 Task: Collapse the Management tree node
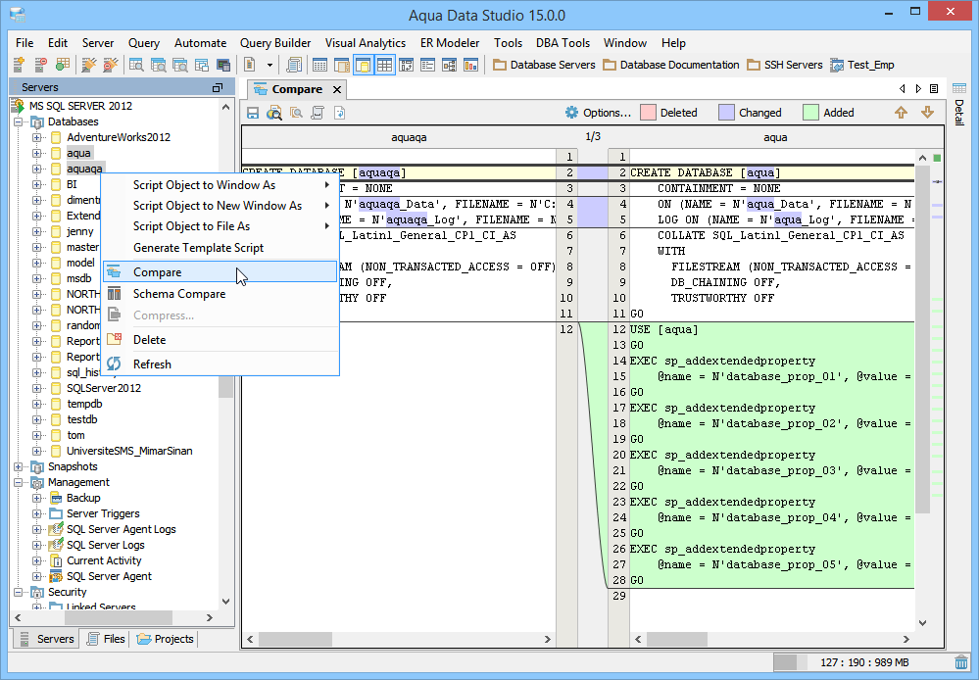(x=19, y=482)
